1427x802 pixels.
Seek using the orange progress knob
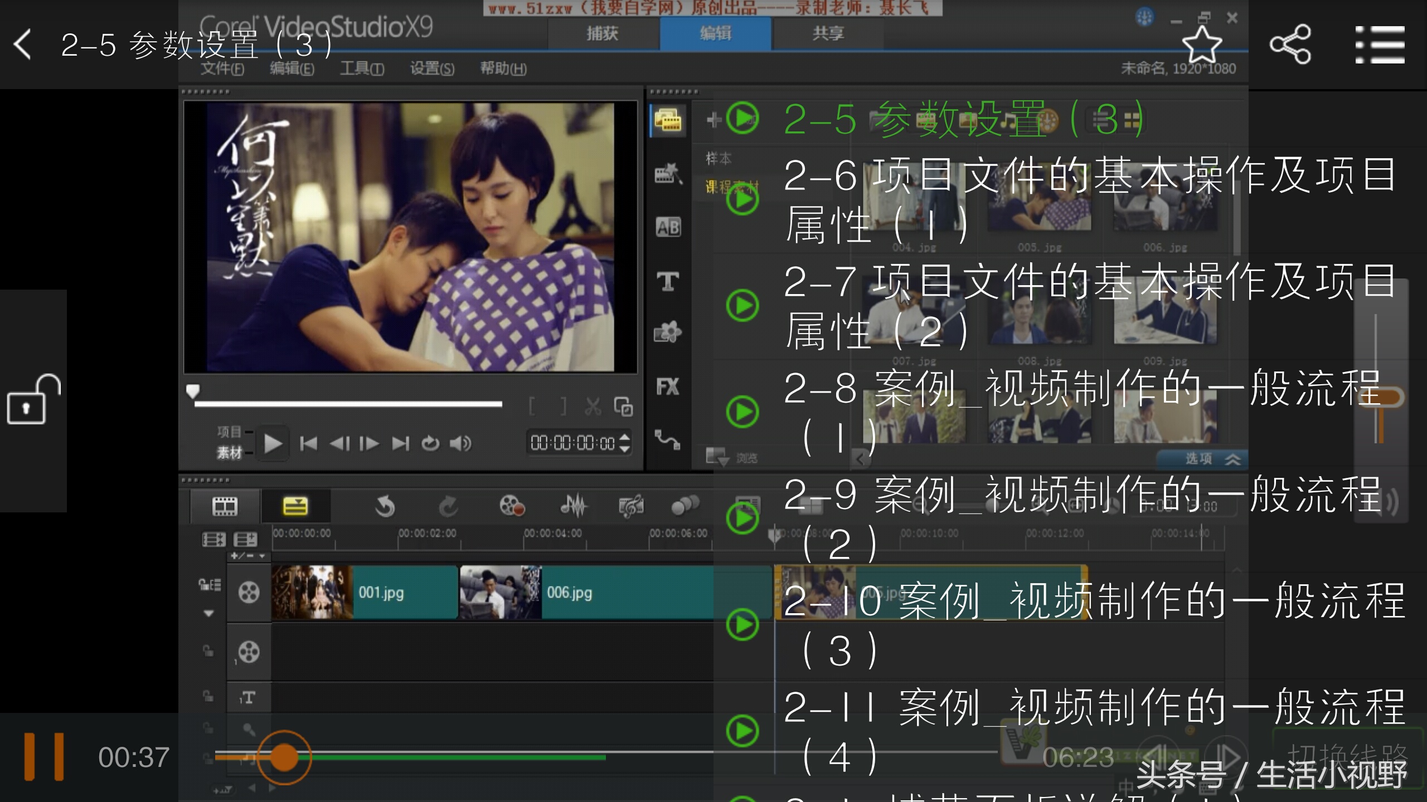[284, 757]
